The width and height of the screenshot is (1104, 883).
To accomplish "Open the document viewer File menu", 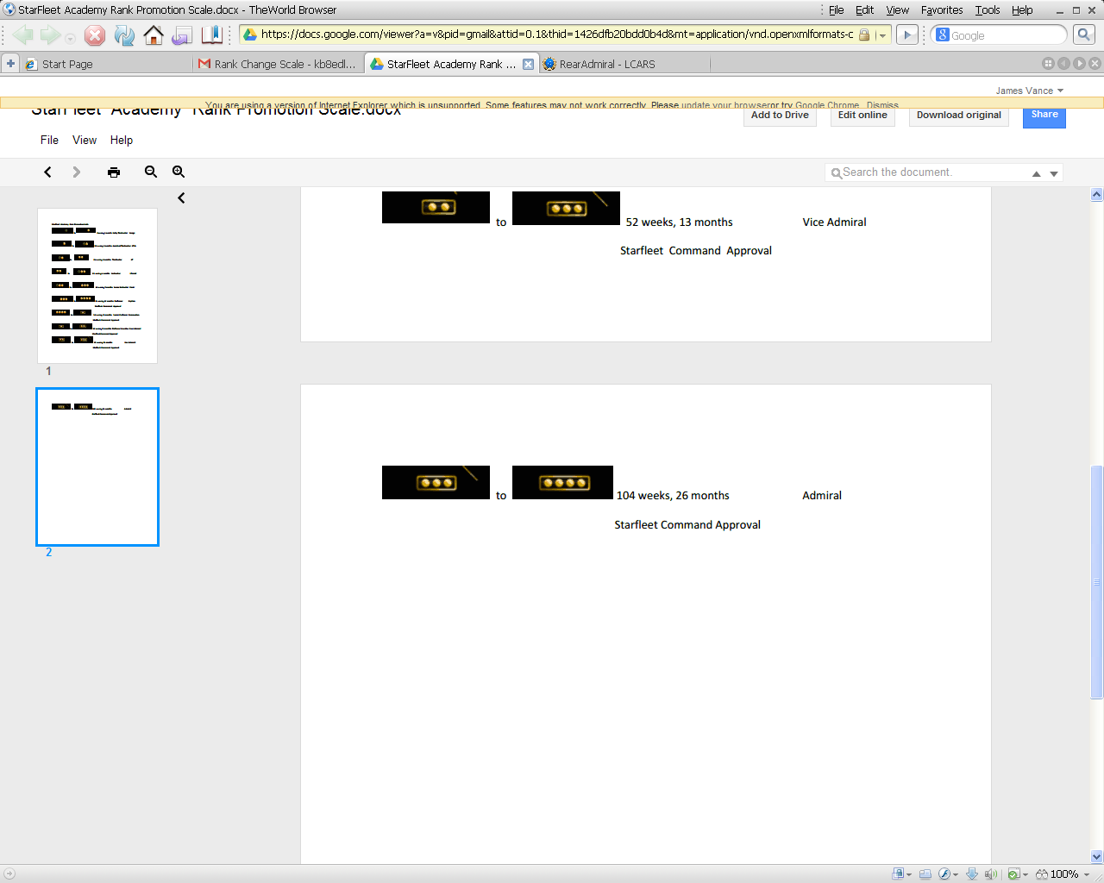I will 49,140.
